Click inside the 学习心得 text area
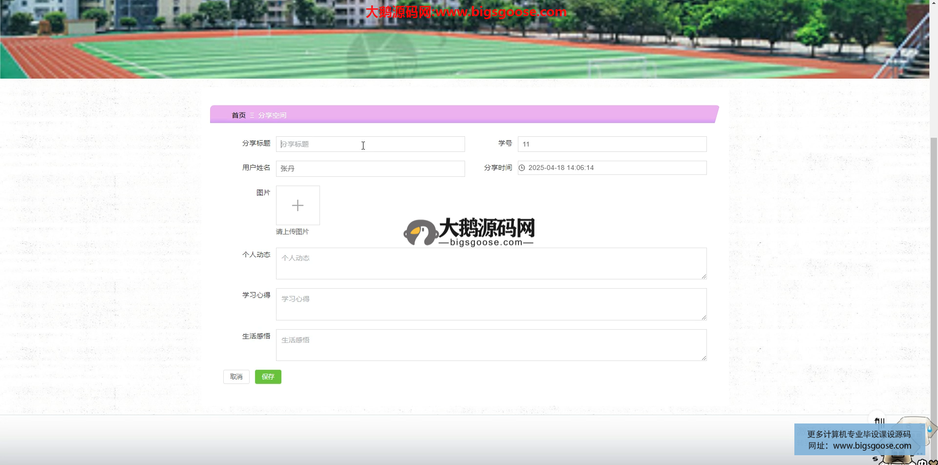Screen dimensions: 938x465 click(490, 304)
